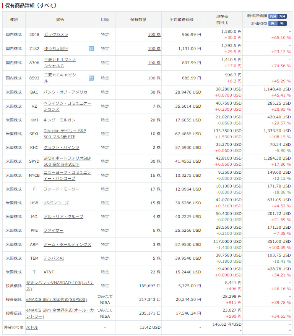
Task: Click the calendar icon beside ゆうちょ銀行
Action: [x=91, y=48]
